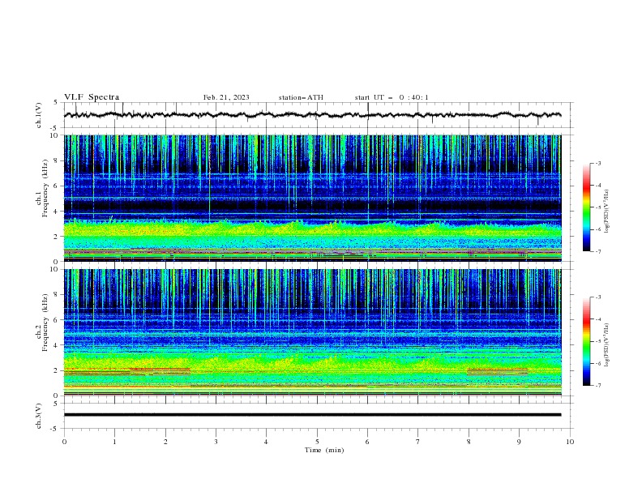Click the ch.1 frequency tick "4"
This screenshot has width=642, height=496.
56,212
